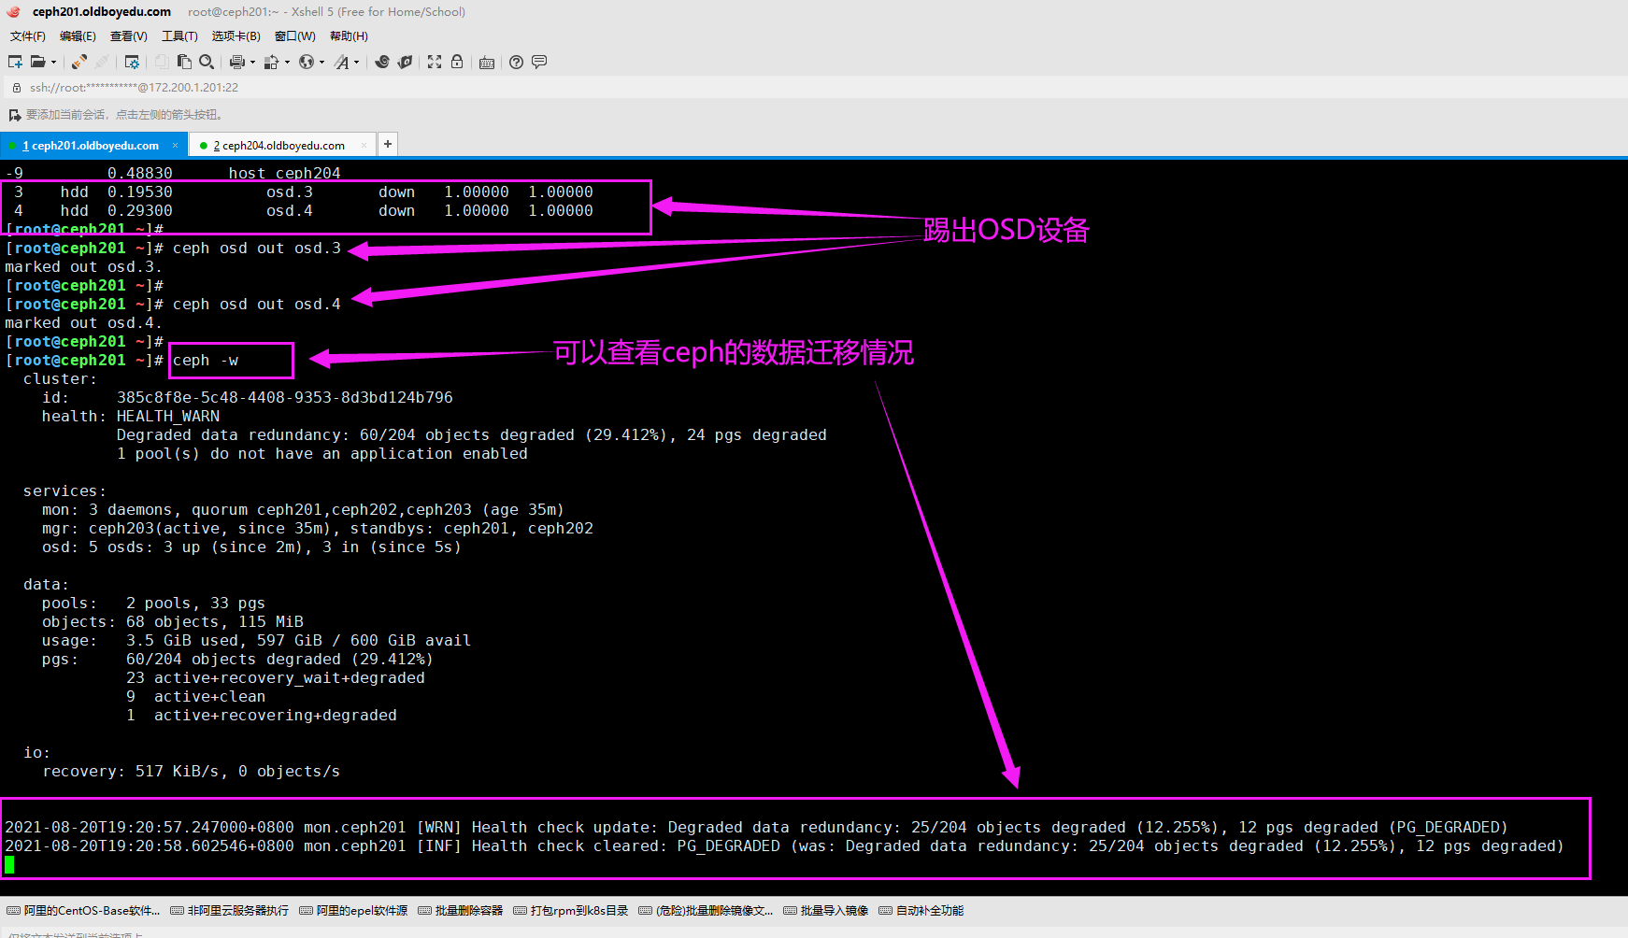
Task: Expand the Print dropdown arrow
Action: coord(252,63)
